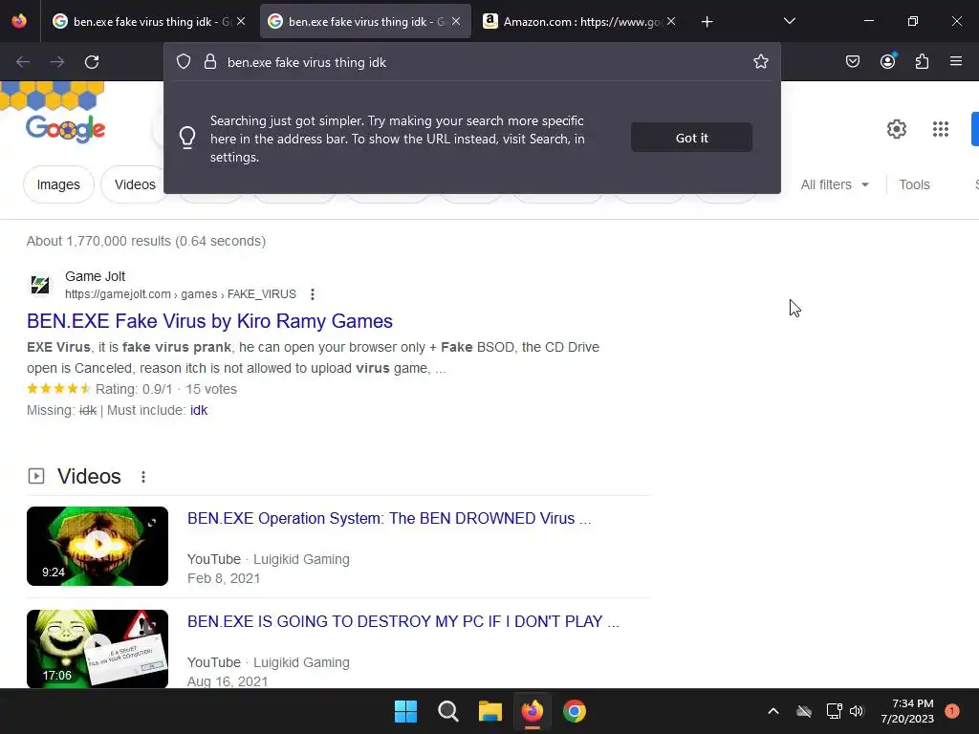Open the Google apps grid
Image resolution: width=979 pixels, height=734 pixels.
click(x=941, y=129)
